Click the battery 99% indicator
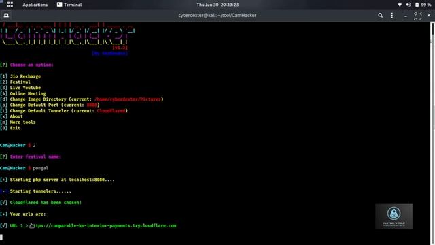The height and width of the screenshot is (245, 435). 423,5
